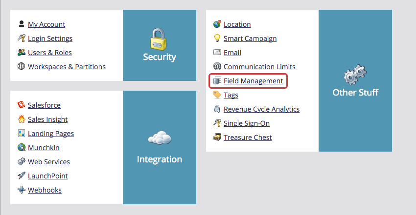416x215 pixels.
Task: Open Workspaces & Partitions link
Action: pyautogui.click(x=67, y=67)
